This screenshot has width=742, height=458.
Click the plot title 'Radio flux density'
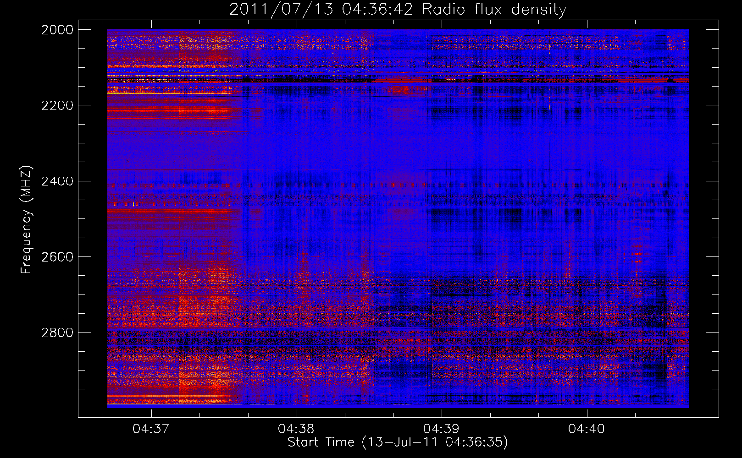494,10
